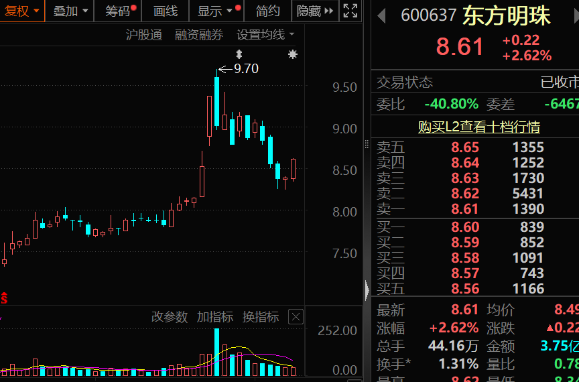Screen dimensions: 579x382
Task: Click the tall 9.70 peak candlestick
Action: pyautogui.click(x=216, y=101)
